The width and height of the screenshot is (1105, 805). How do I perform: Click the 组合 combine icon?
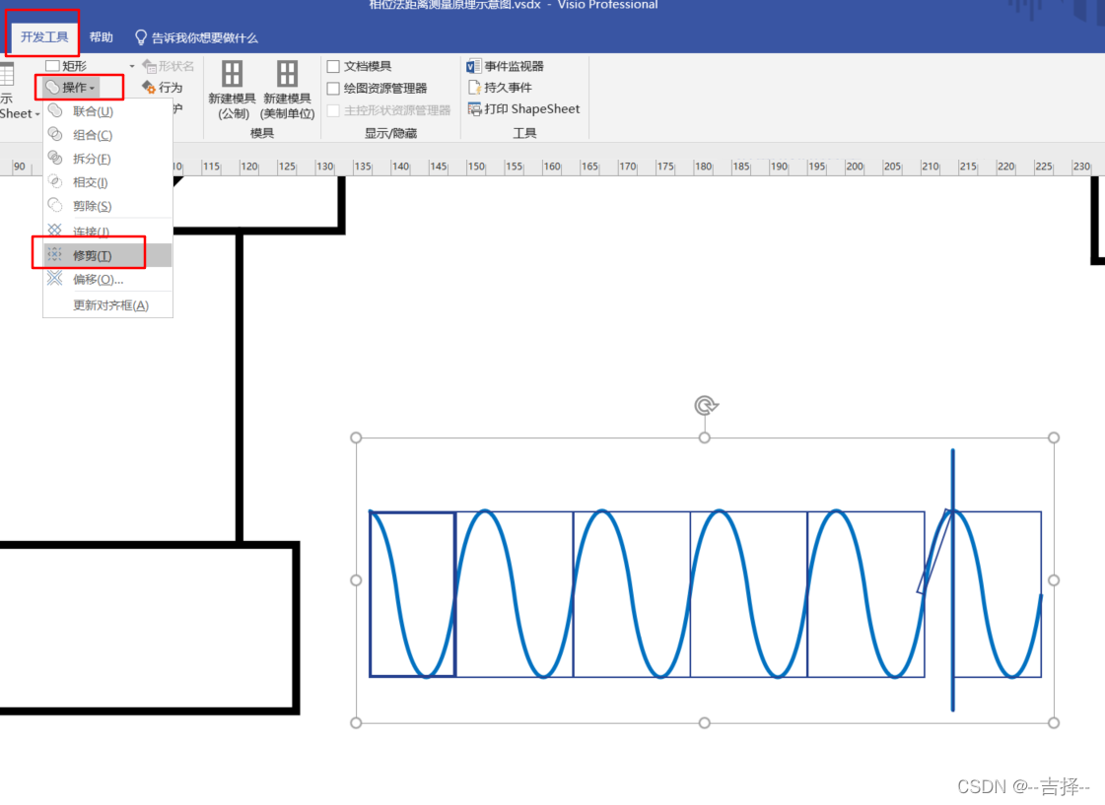point(55,135)
